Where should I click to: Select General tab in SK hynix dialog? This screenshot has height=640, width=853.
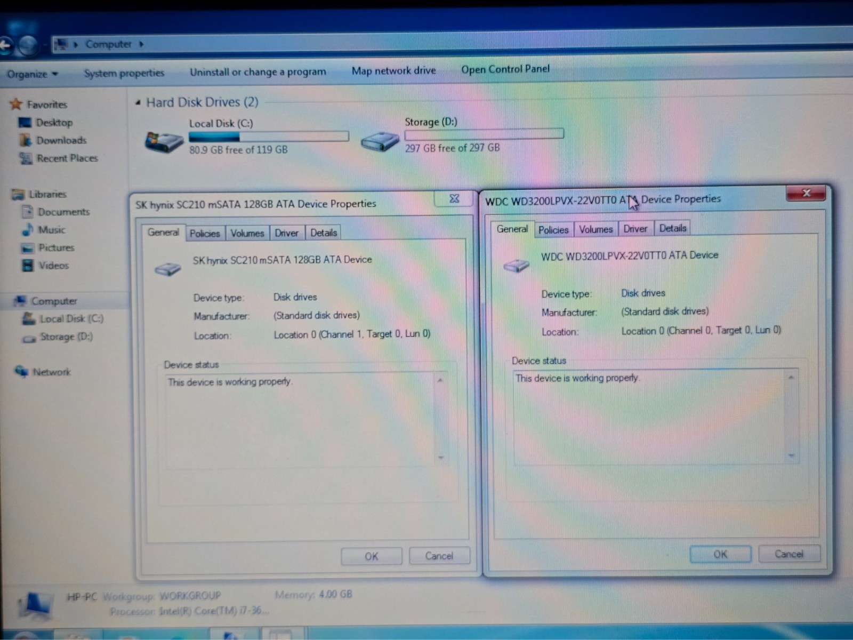pos(163,232)
